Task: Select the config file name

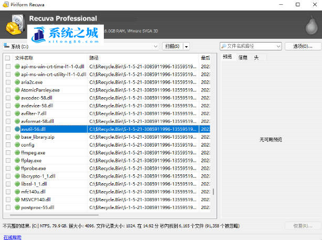Action: coord(27,145)
